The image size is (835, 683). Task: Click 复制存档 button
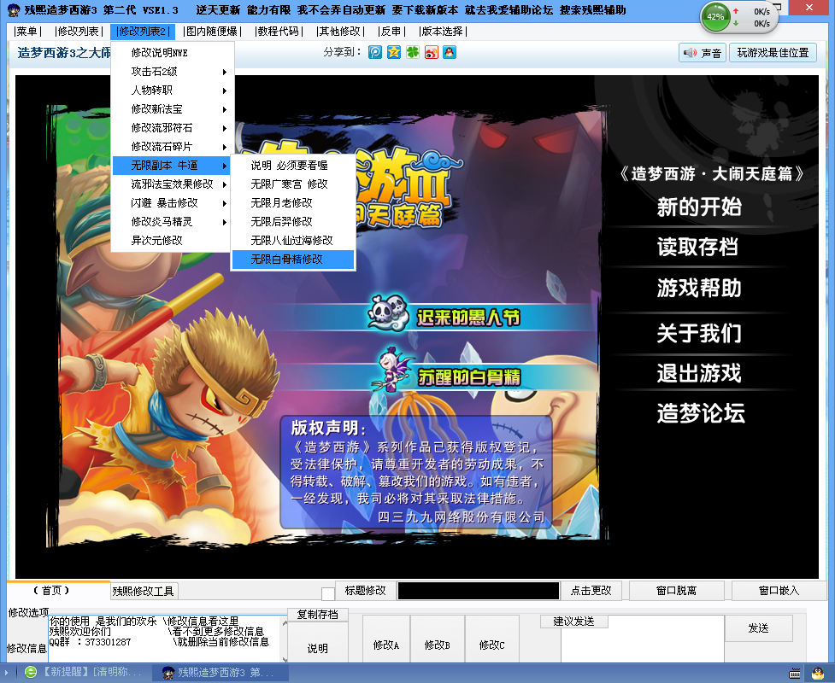pos(317,615)
